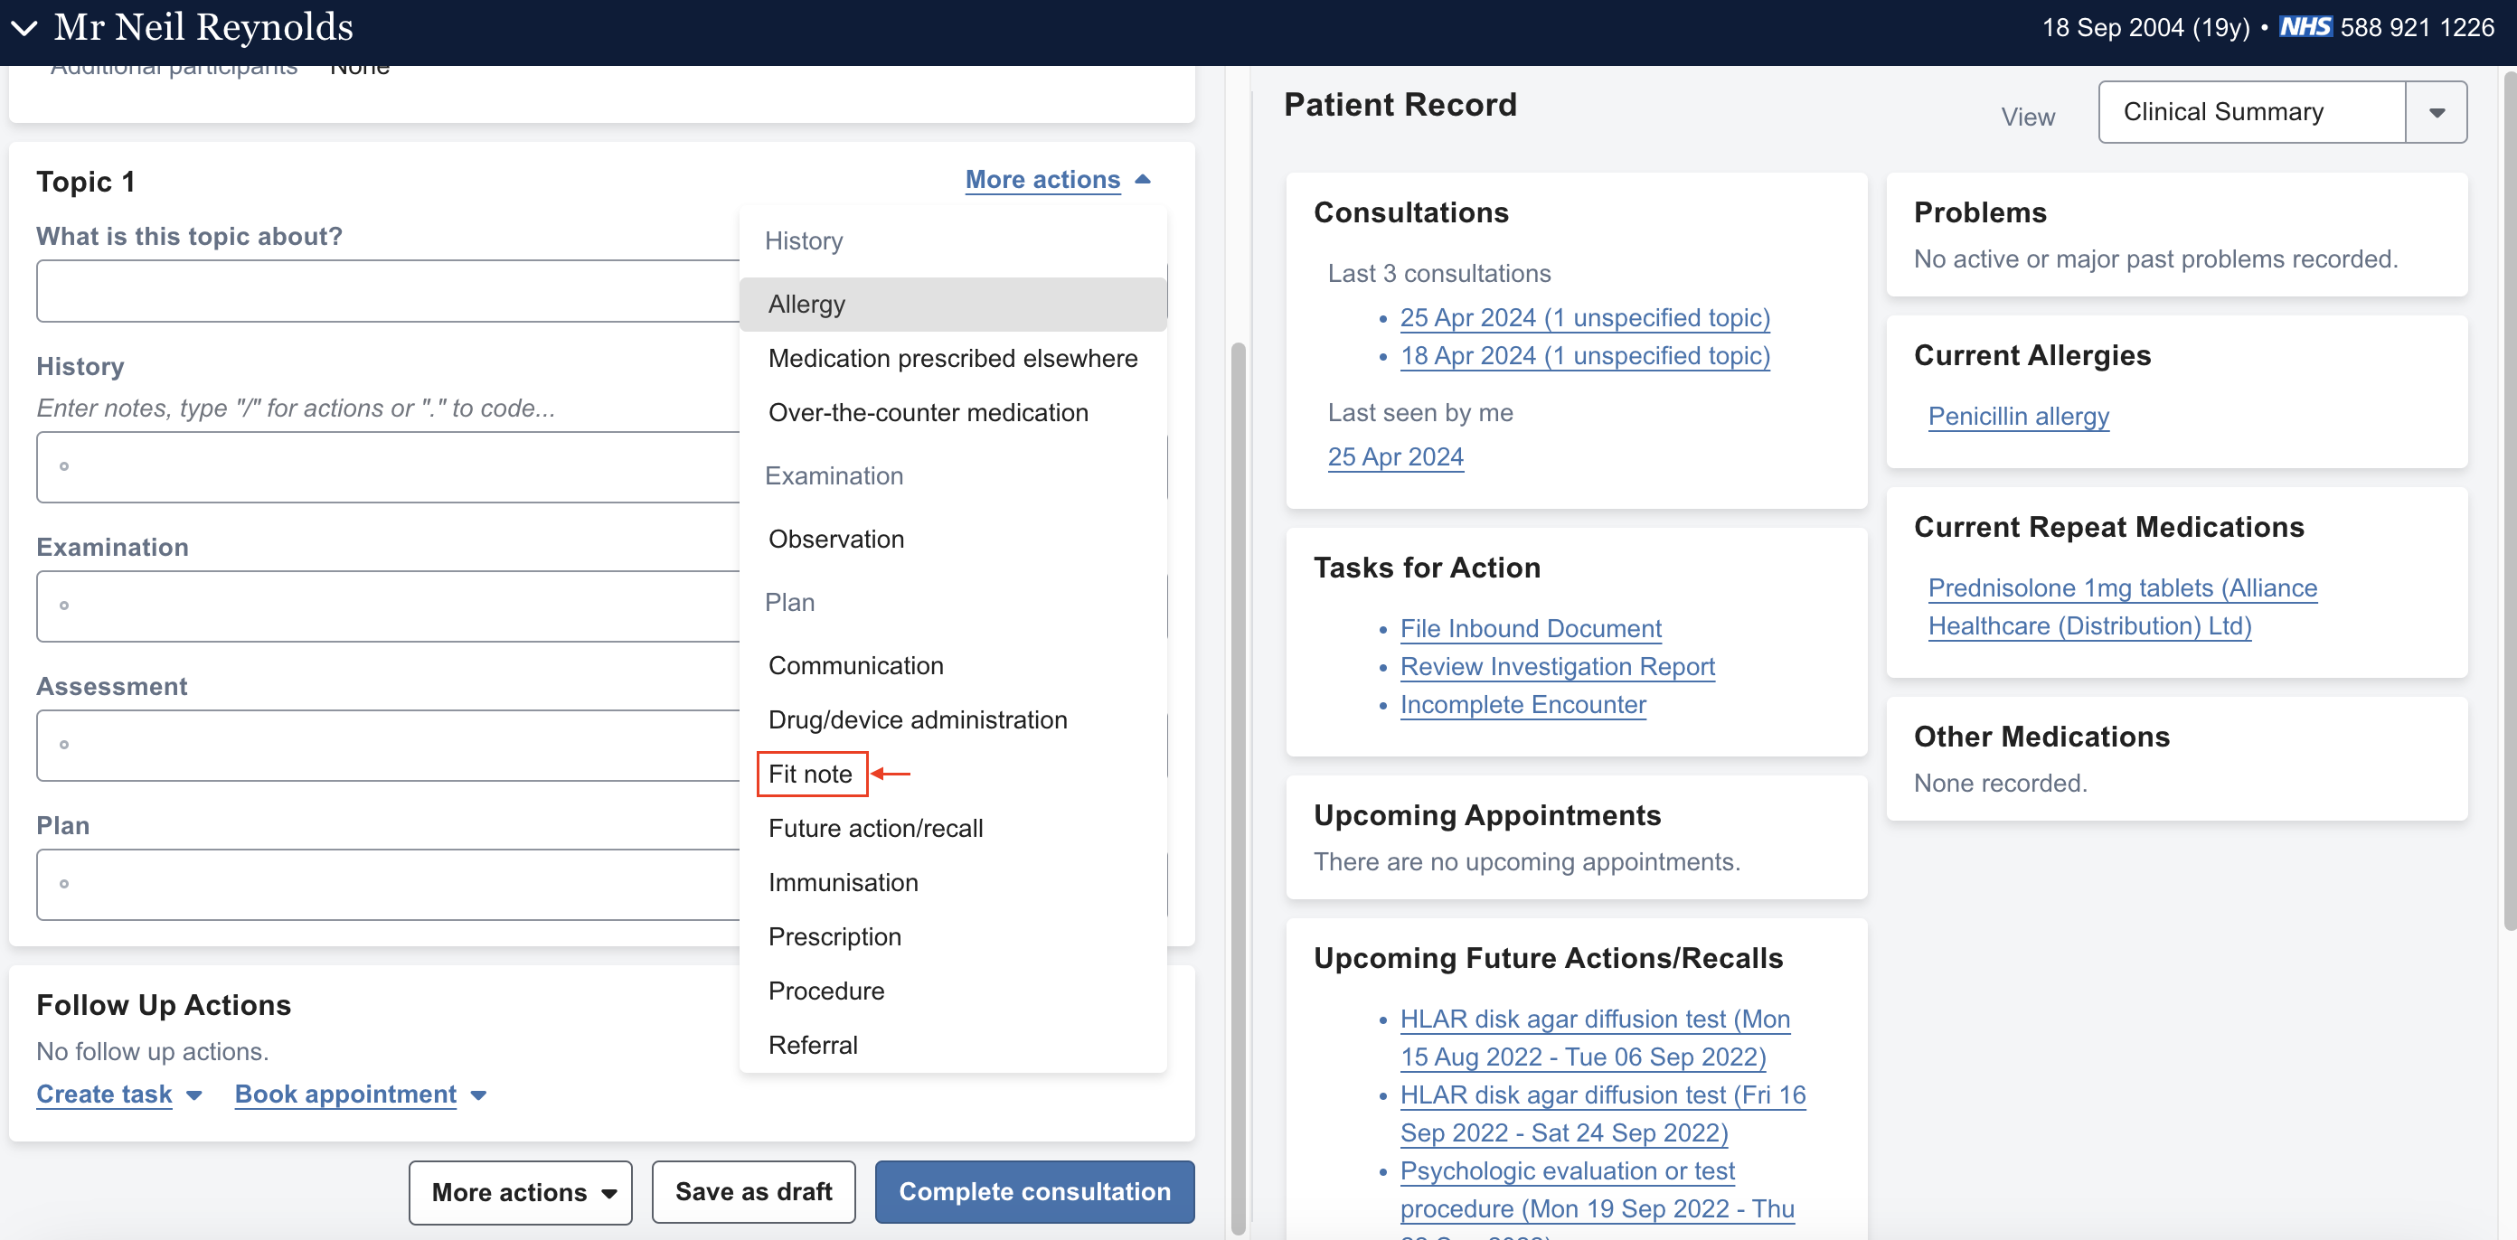Image resolution: width=2517 pixels, height=1240 pixels.
Task: Select Allergy from the History menu
Action: click(x=806, y=303)
